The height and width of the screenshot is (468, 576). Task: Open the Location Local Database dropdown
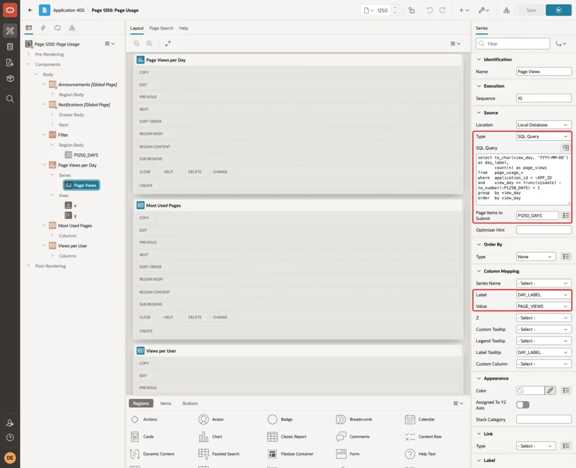point(544,125)
